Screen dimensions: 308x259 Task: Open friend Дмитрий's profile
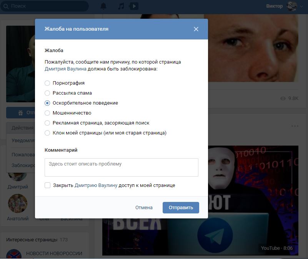pos(18,187)
